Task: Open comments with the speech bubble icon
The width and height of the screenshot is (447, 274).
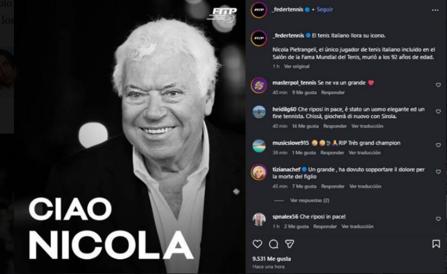Action: (x=273, y=244)
